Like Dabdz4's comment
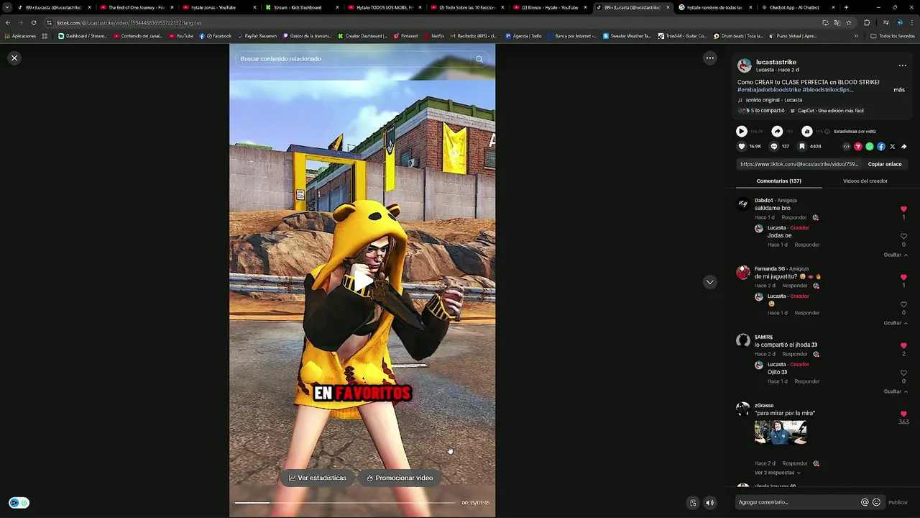Screen dimensions: 920x518 coord(903,209)
